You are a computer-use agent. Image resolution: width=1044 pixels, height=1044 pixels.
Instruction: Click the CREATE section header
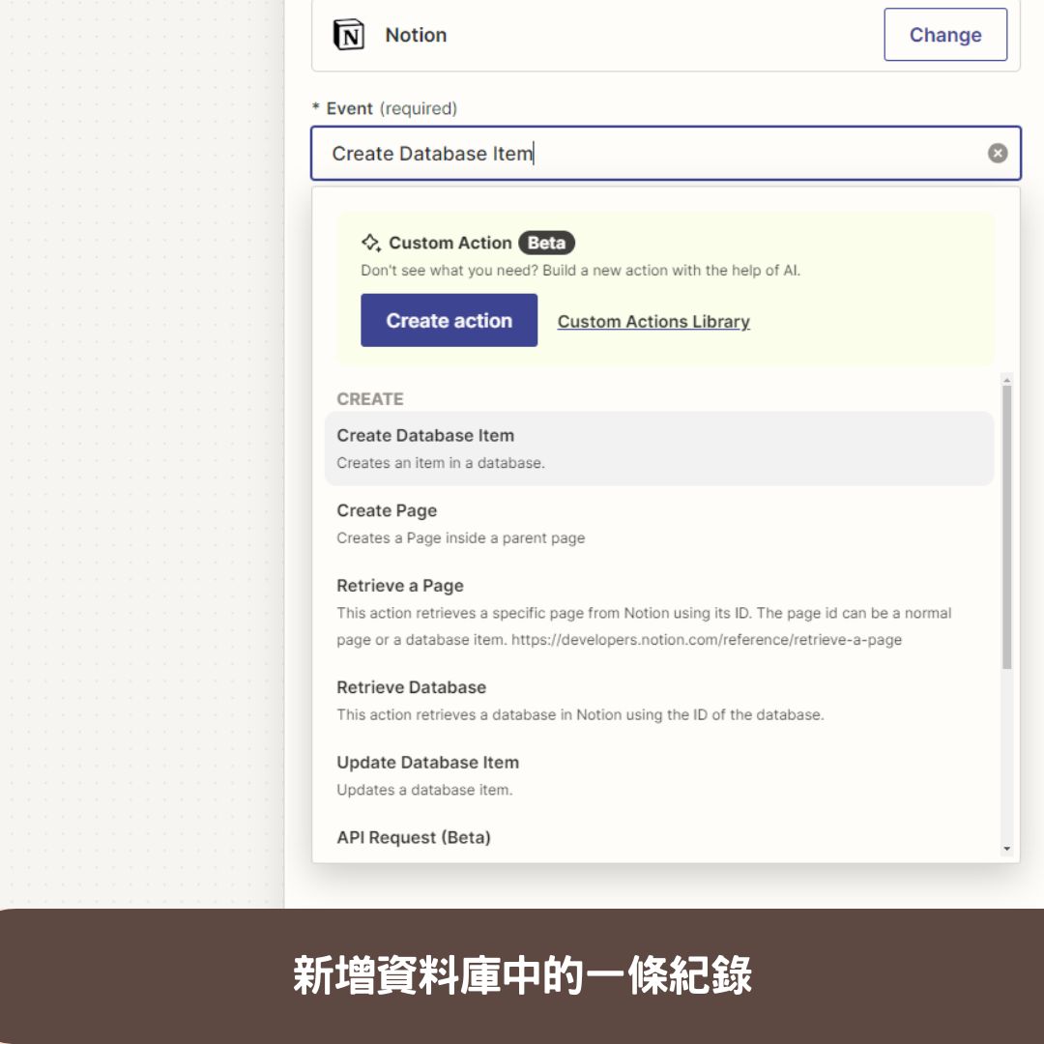370,399
